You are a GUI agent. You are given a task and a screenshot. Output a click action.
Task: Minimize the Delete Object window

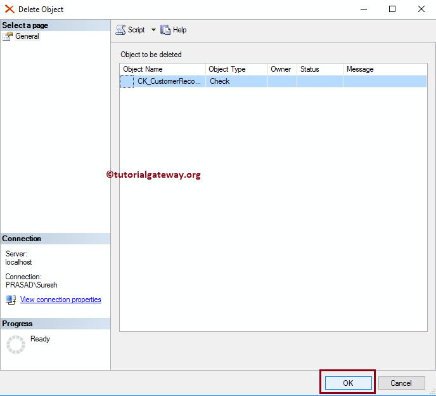tap(364, 9)
